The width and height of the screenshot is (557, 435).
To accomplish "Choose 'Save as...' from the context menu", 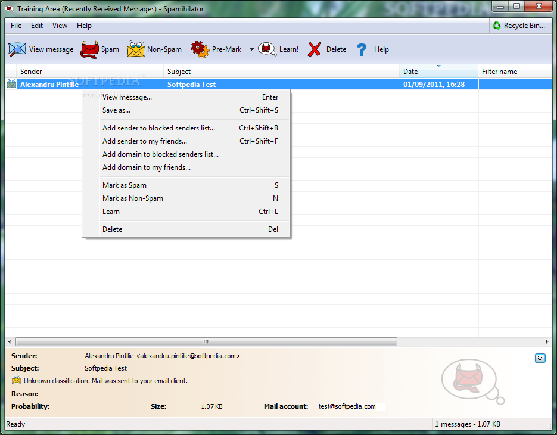I will pyautogui.click(x=186, y=110).
